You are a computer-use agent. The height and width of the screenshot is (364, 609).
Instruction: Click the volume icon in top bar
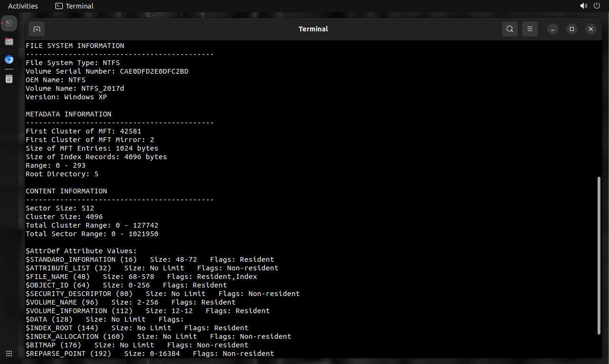click(x=583, y=6)
